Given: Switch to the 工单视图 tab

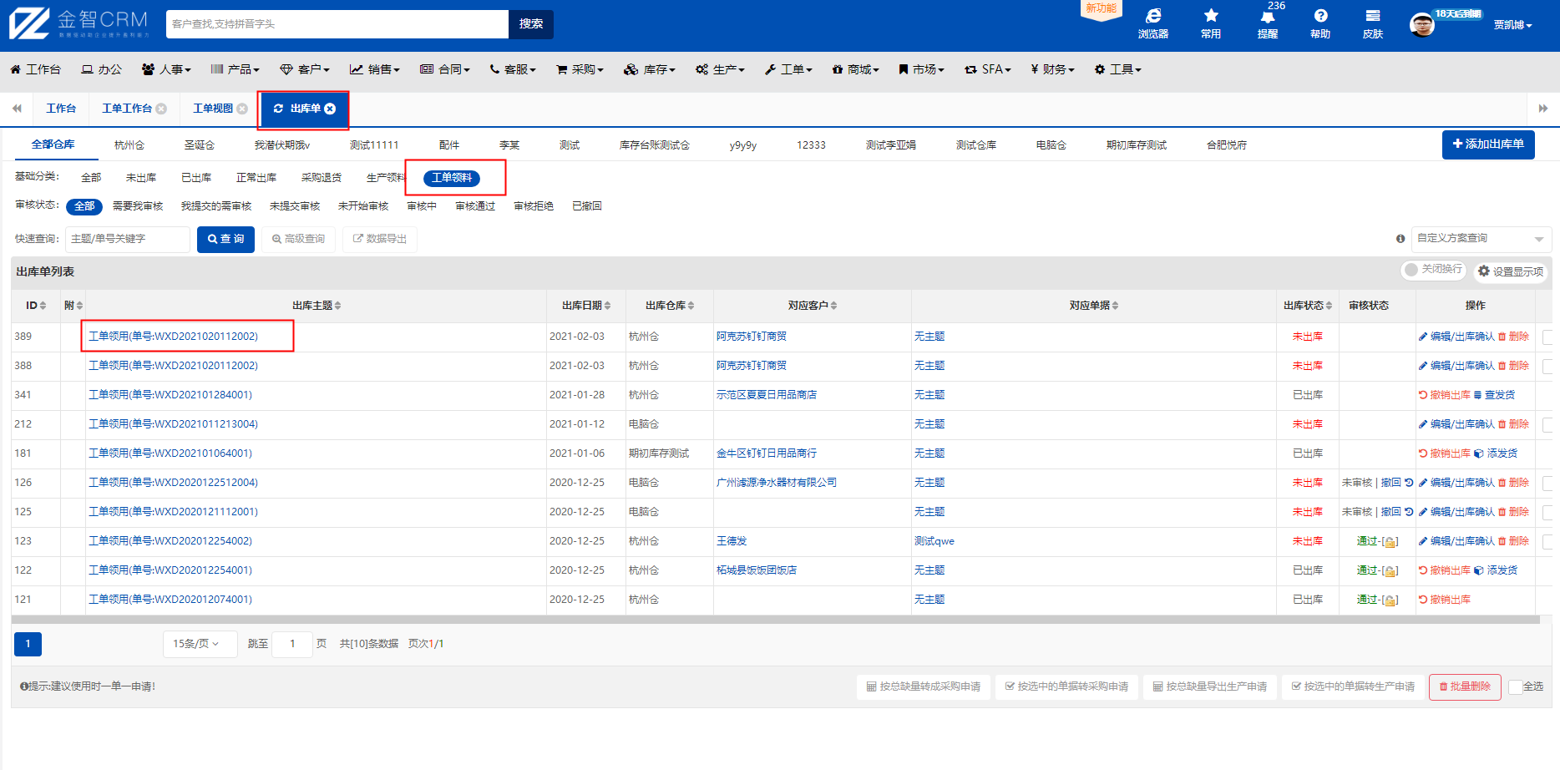Looking at the screenshot, I should click(x=213, y=109).
